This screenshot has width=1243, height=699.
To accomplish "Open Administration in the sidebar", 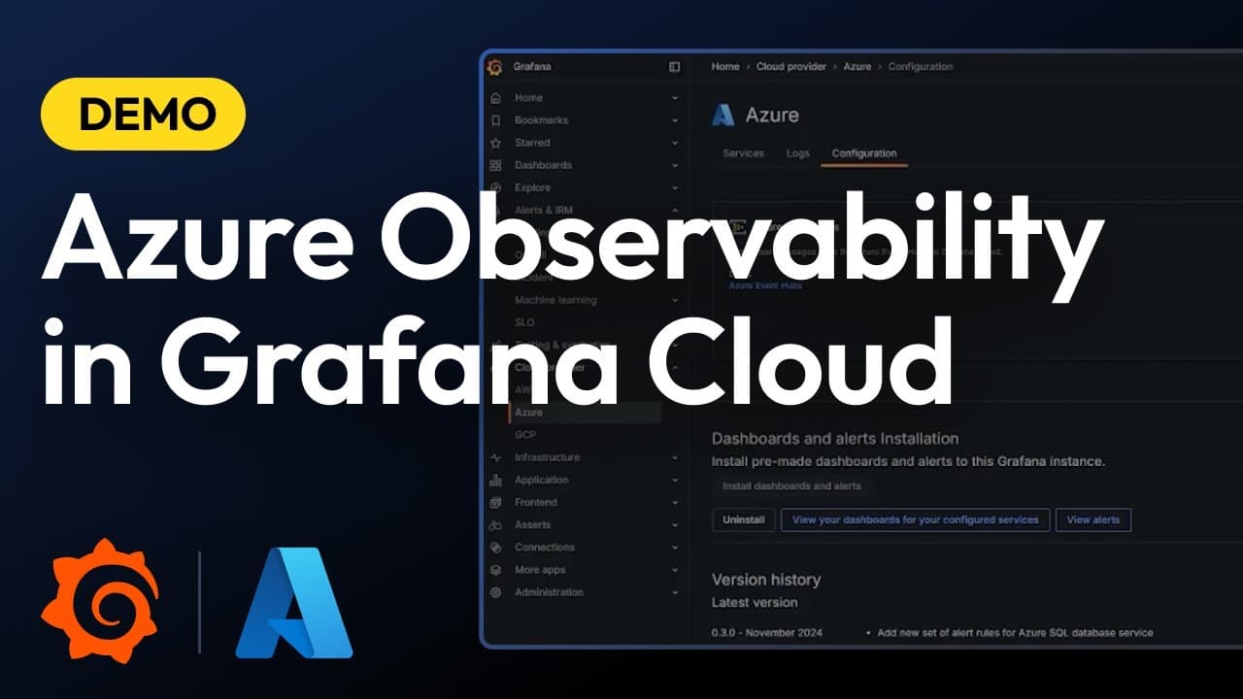I will click(549, 592).
